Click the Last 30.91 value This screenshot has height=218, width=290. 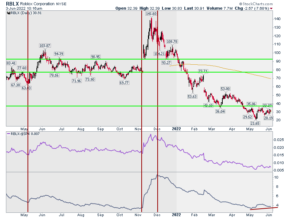pos(194,8)
